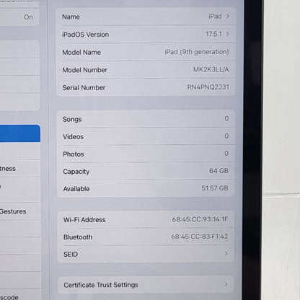
Task: Tap the Name row label
Action: pos(71,17)
